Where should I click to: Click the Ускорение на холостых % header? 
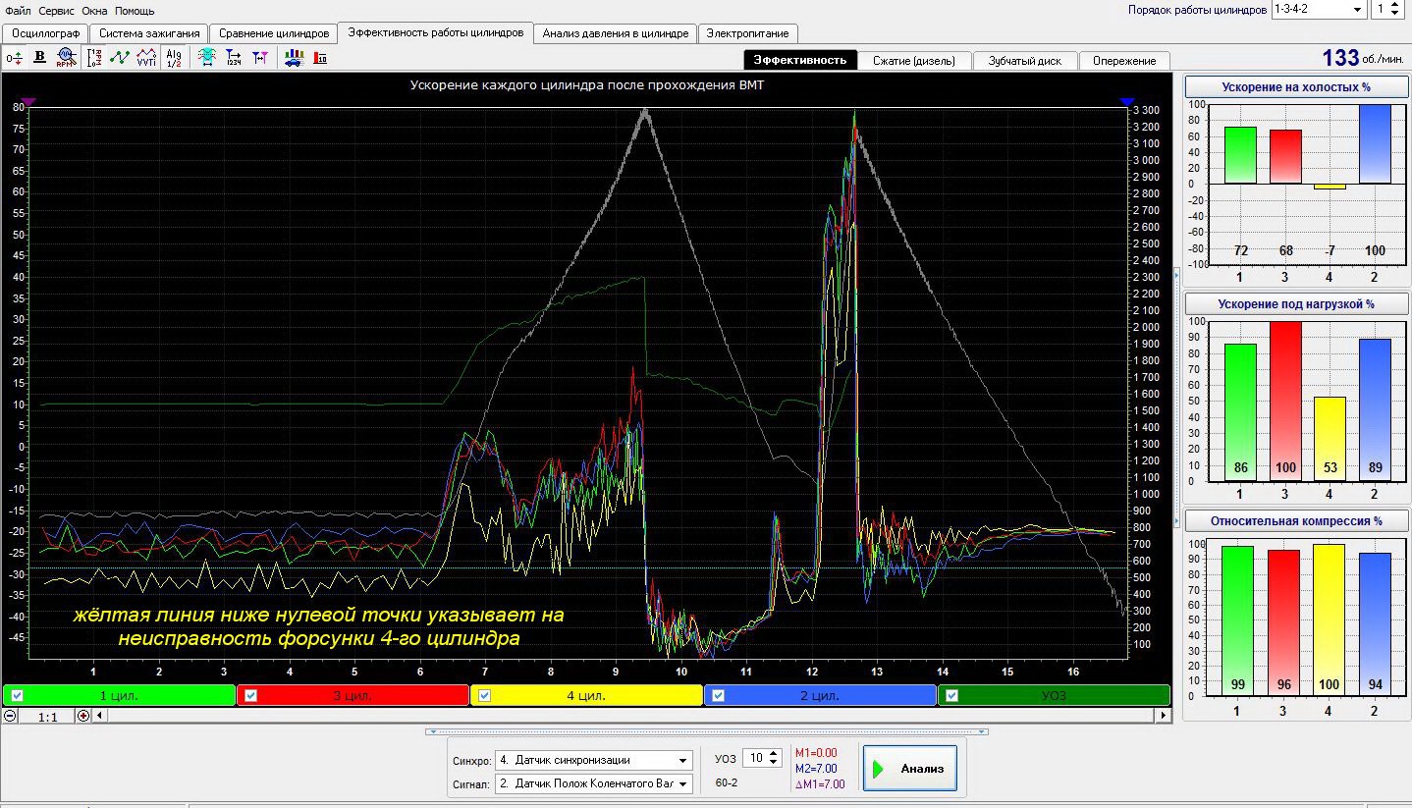(1296, 87)
